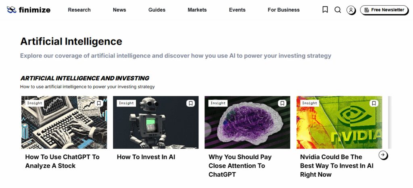Bookmark the How To Invest In AI card
This screenshot has height=188, width=413.
190,103
